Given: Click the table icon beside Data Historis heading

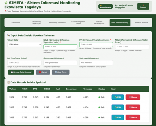Looking at the screenshot, I should coord(9,82).
